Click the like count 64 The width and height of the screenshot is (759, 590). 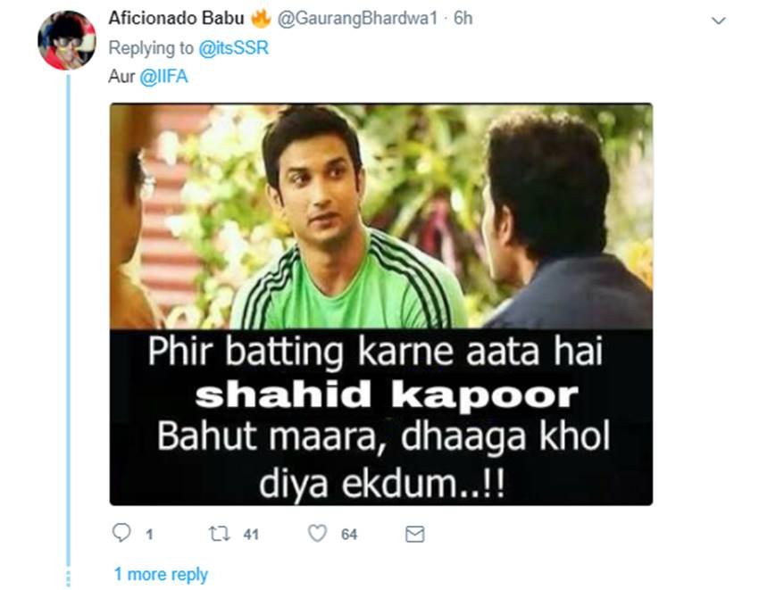tap(349, 535)
